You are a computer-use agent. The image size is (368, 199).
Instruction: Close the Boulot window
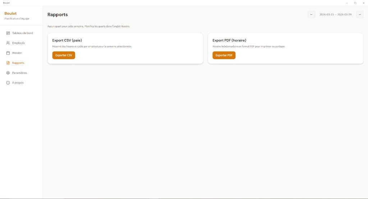(x=363, y=3)
